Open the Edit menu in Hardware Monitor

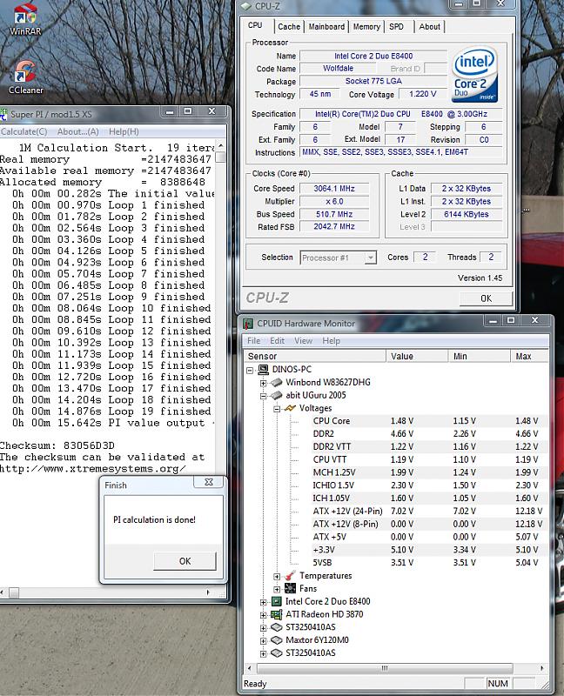pyautogui.click(x=277, y=341)
